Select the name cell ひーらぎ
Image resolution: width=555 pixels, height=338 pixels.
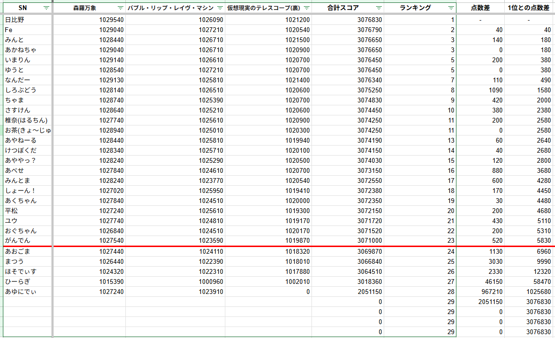click(28, 282)
